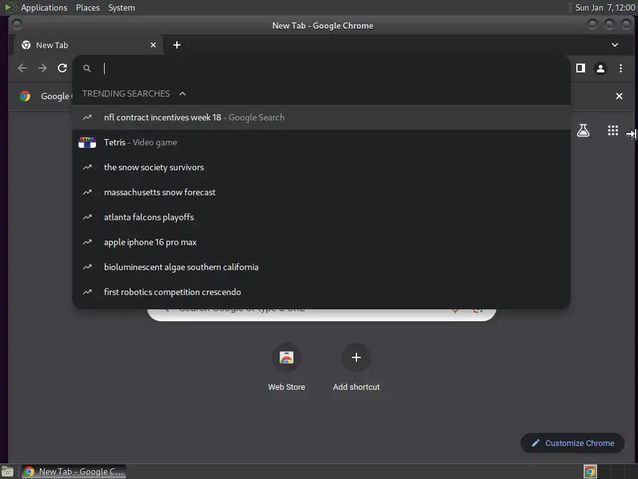Select first robotics competition crescendo suggestion
The height and width of the screenshot is (479, 638).
(x=321, y=292)
